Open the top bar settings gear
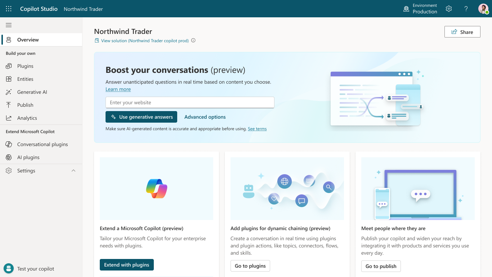 click(x=448, y=9)
